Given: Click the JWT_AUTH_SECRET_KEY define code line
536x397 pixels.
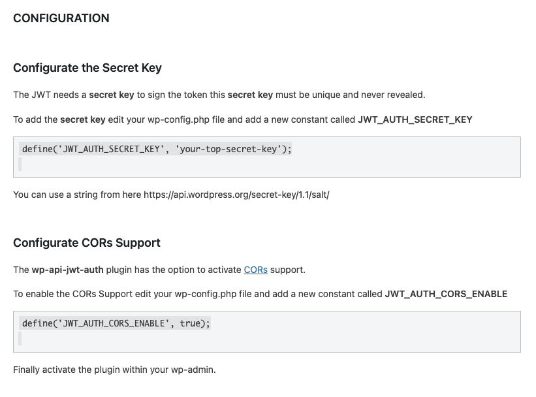Looking at the screenshot, I should (x=157, y=149).
